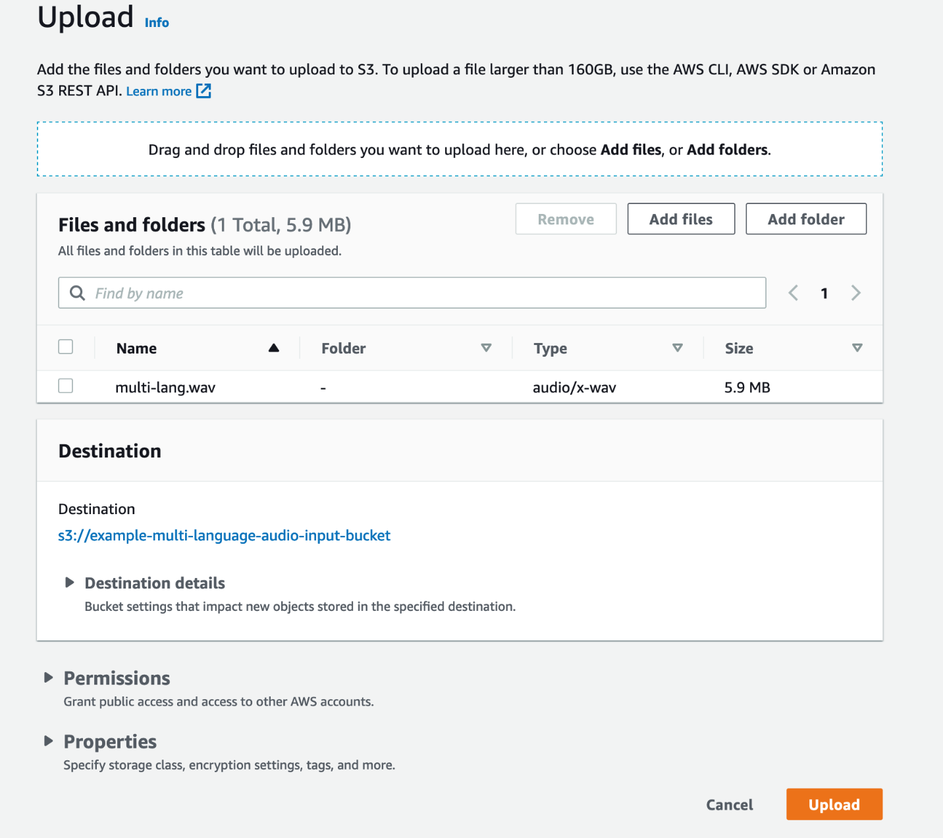Click the search magnifier icon
Screen dimensions: 943x838
[x=78, y=293]
